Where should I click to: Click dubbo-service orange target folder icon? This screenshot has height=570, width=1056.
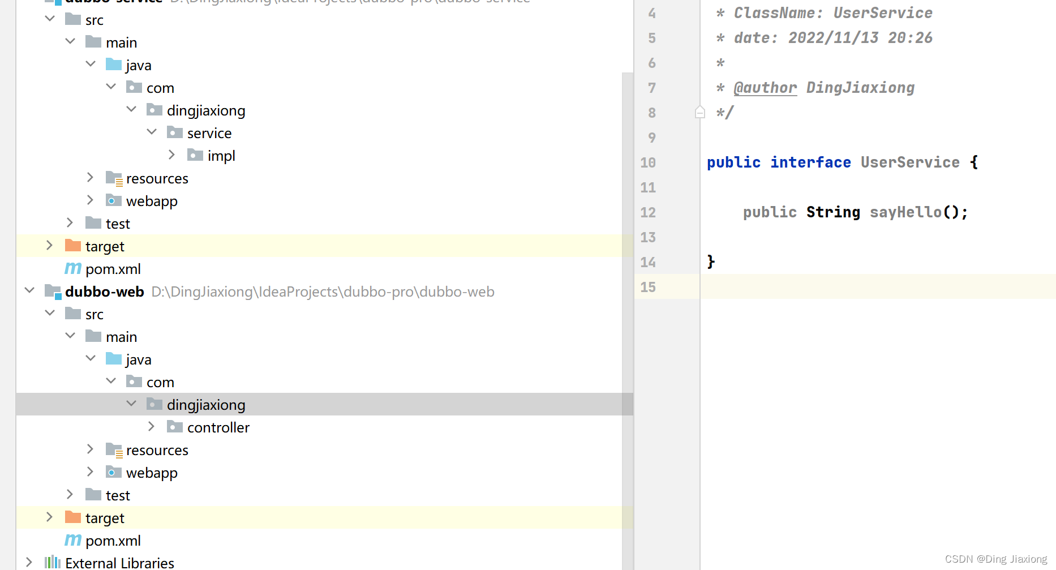point(73,245)
